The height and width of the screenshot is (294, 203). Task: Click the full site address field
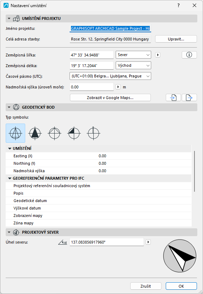pyautogui.click(x=110, y=39)
